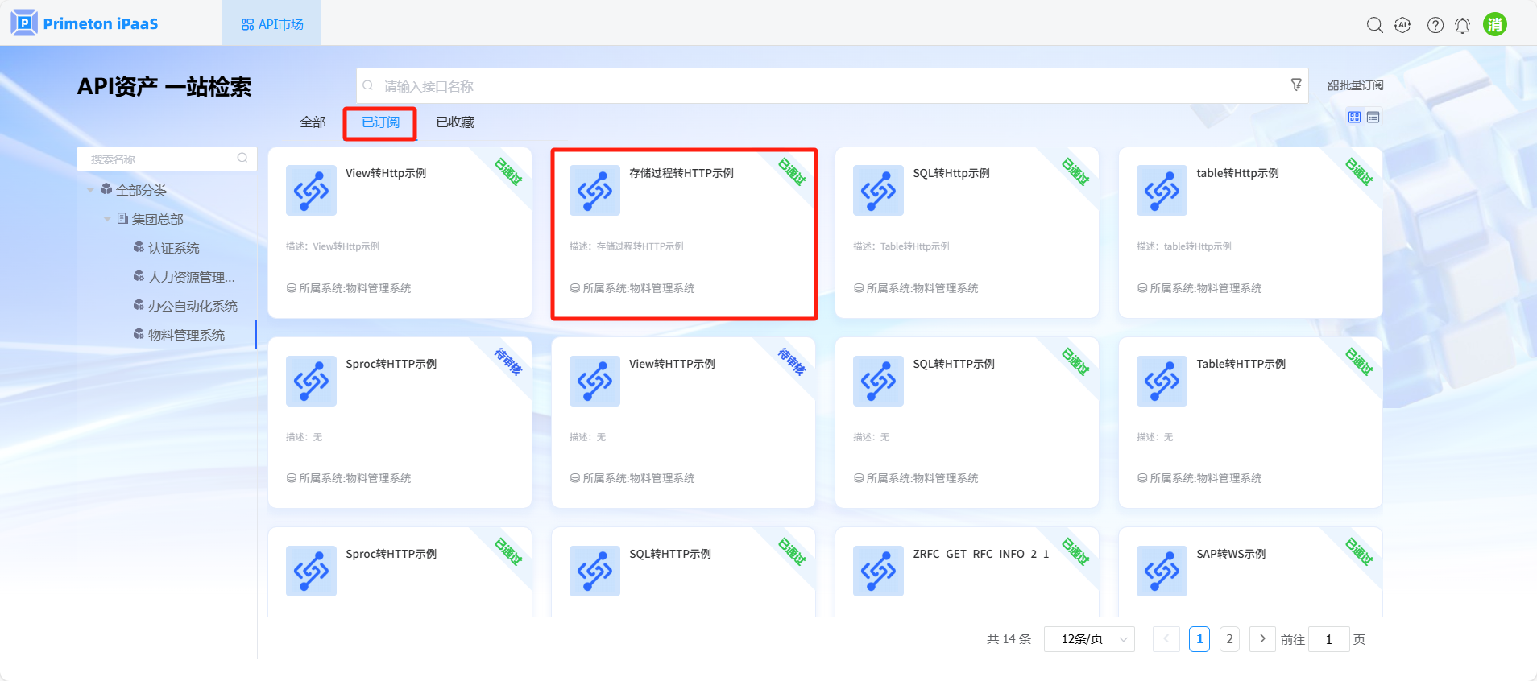Screen dimensions: 1537x681
Task: Click the green user avatar
Action: 1494,24
